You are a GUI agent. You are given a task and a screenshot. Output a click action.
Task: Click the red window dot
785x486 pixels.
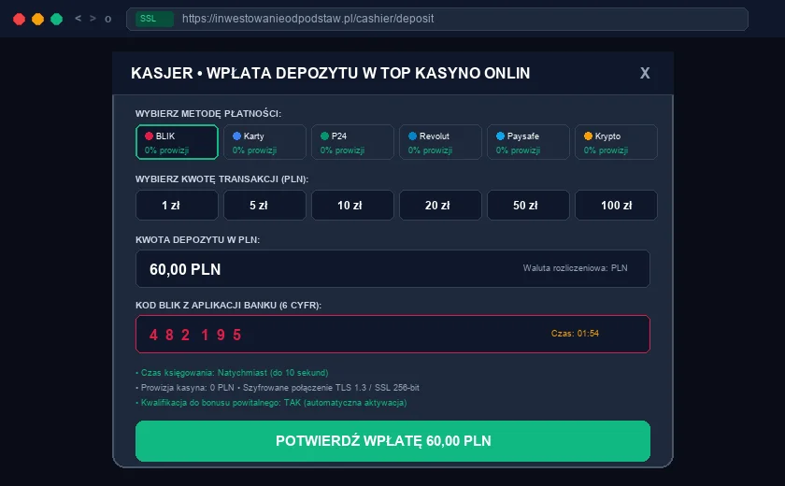click(x=19, y=19)
